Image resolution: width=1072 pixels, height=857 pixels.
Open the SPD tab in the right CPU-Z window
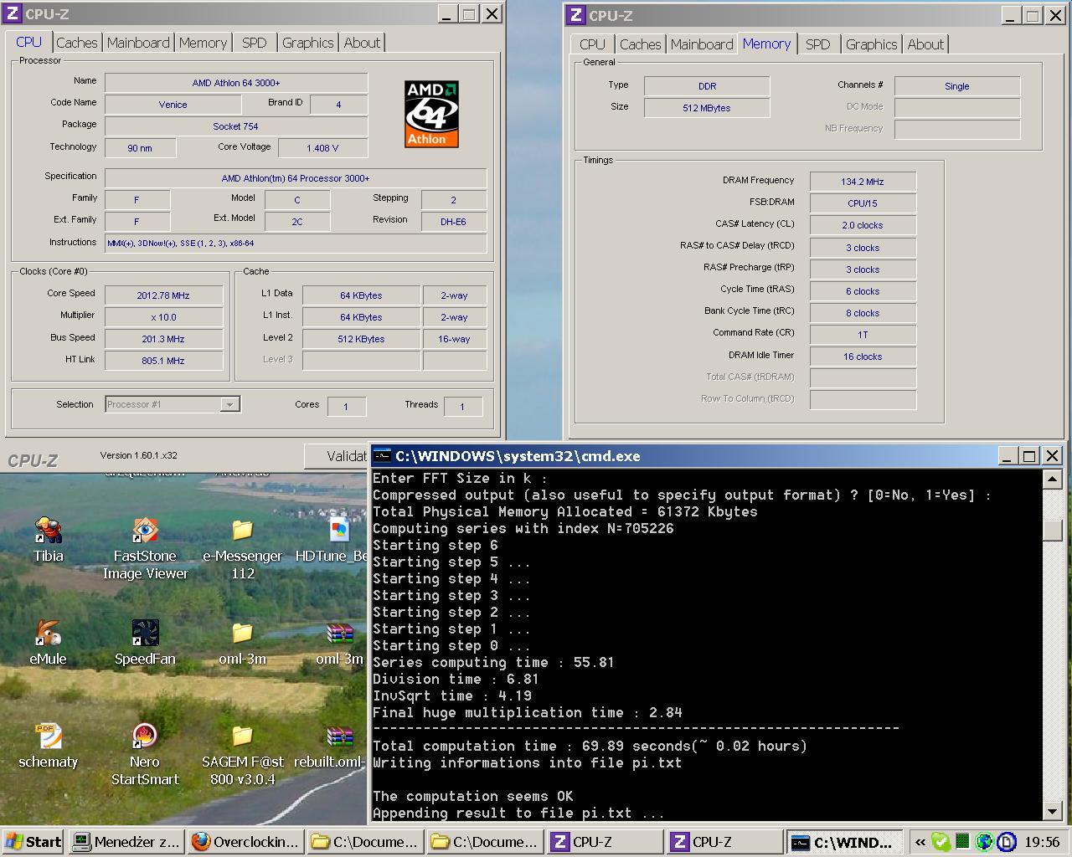click(x=818, y=44)
